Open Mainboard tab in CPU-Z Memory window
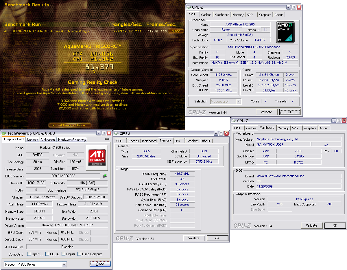 tap(149, 141)
